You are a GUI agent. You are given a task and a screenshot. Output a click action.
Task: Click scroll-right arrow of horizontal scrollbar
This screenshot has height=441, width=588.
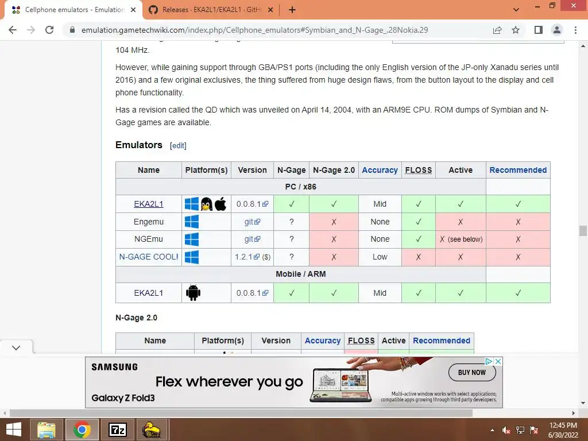point(574,413)
